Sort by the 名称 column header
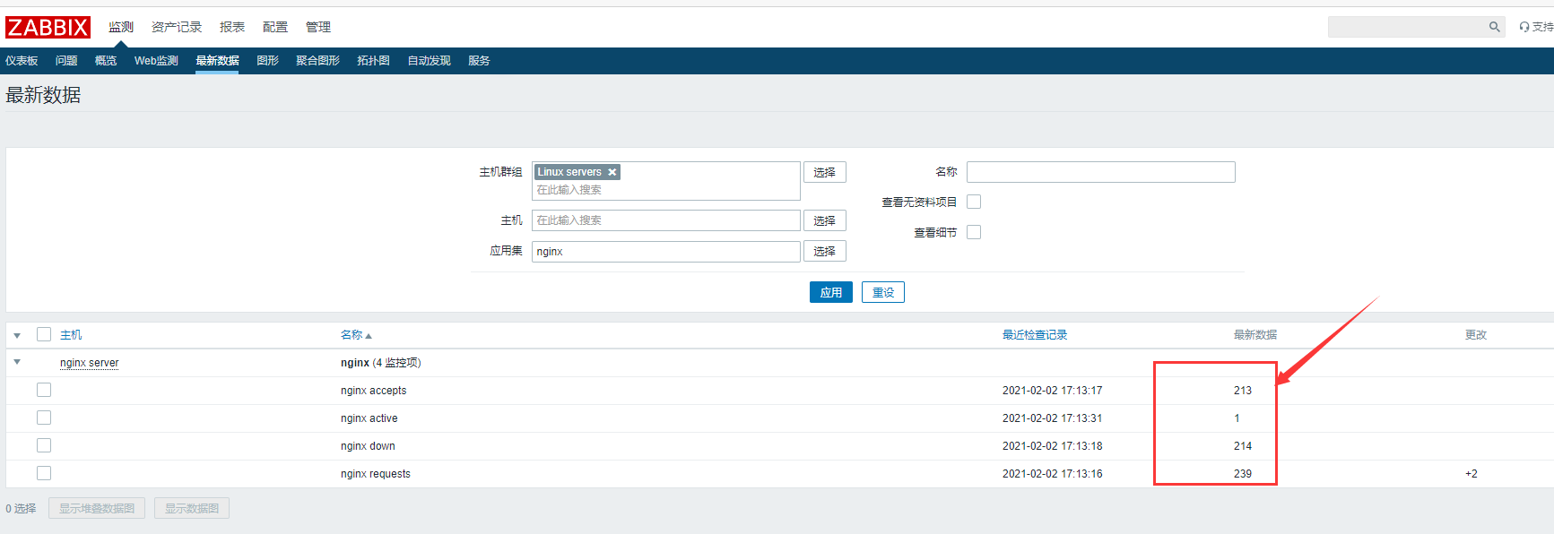Image resolution: width=1554 pixels, height=534 pixels. tap(356, 335)
